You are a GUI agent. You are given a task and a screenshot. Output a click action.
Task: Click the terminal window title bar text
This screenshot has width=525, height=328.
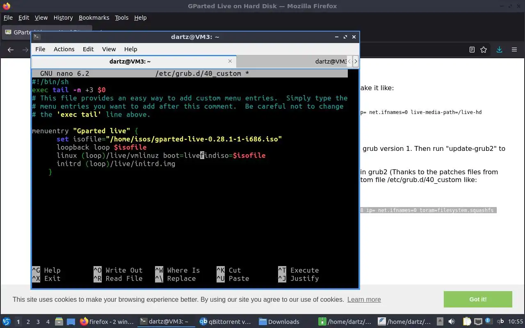click(195, 36)
